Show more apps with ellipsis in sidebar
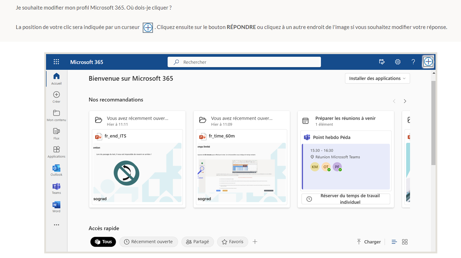461x258 pixels. pos(56,225)
